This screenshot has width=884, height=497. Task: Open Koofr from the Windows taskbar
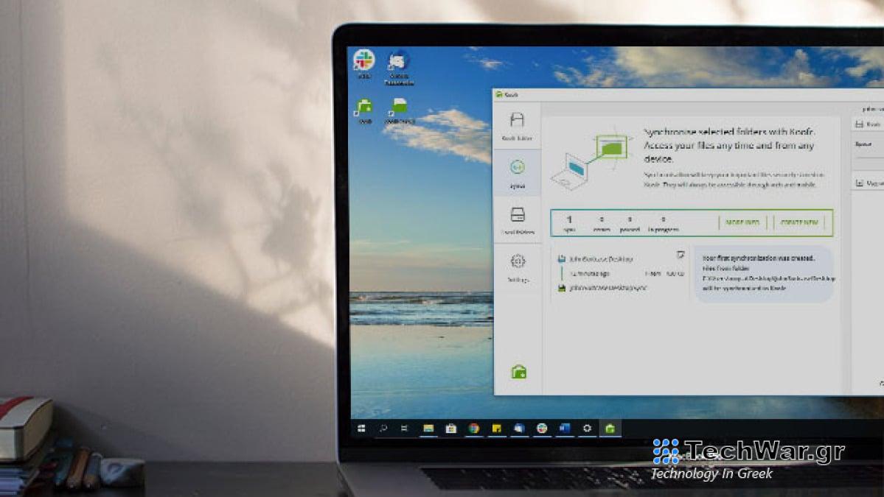coord(610,427)
